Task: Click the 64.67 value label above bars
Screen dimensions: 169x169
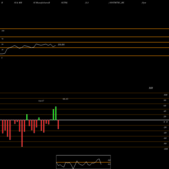Action: (x=41, y=101)
